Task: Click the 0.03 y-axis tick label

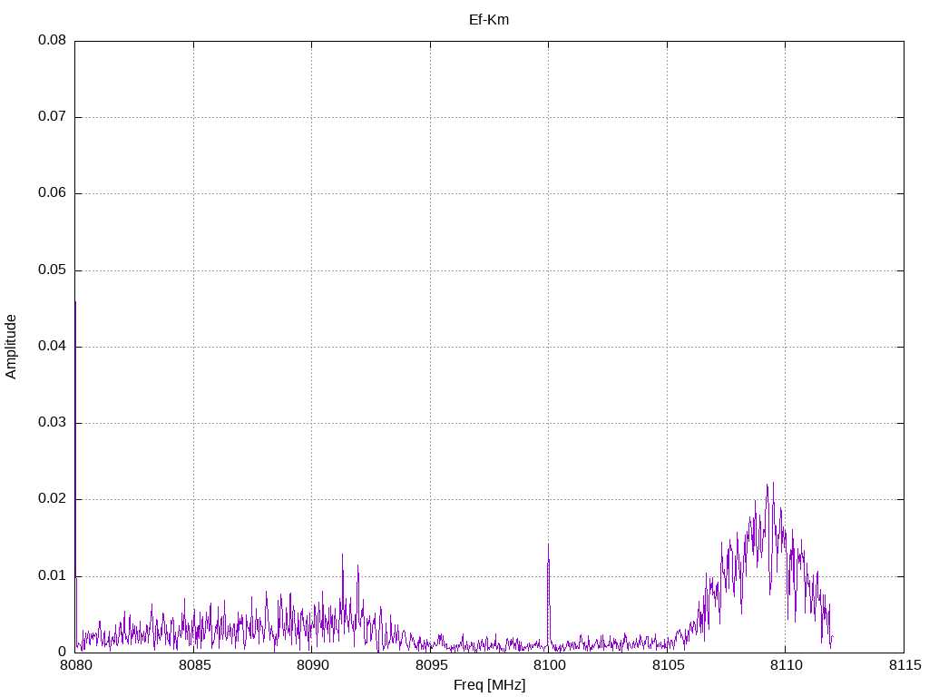Action: point(52,423)
